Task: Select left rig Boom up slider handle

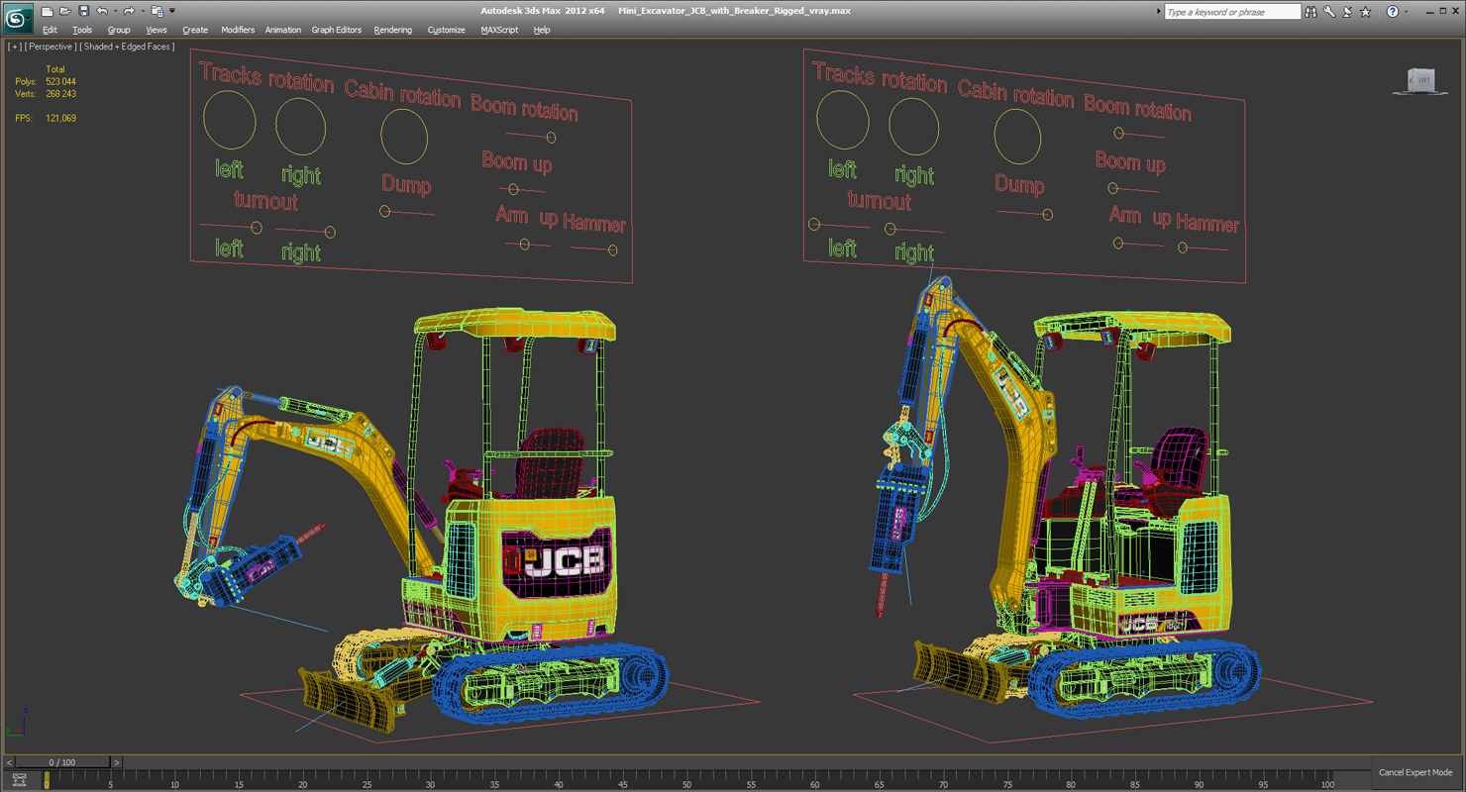Action: coord(513,189)
